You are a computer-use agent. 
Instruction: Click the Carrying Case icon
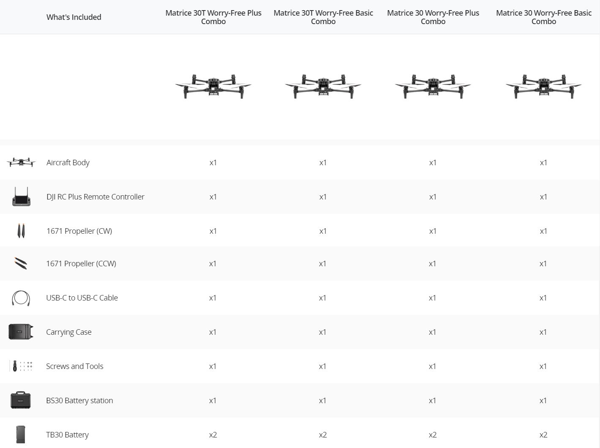[x=21, y=332]
